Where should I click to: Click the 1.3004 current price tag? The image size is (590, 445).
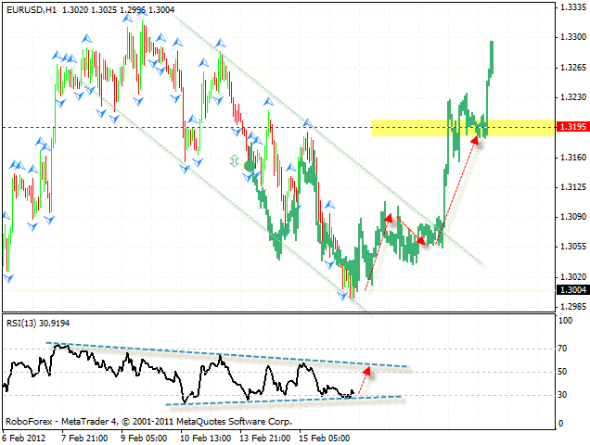coord(570,290)
